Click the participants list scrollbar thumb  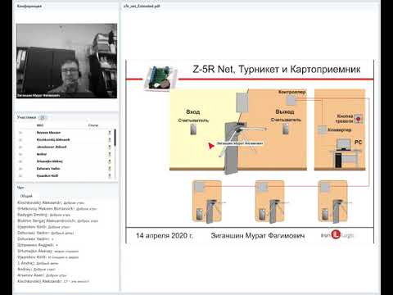[115, 138]
